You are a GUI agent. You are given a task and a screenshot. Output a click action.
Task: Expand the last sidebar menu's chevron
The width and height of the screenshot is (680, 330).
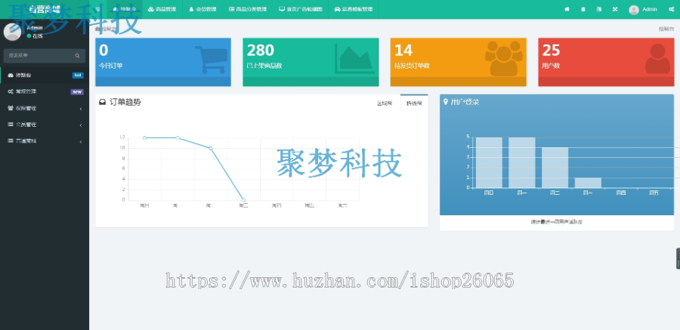[81, 141]
